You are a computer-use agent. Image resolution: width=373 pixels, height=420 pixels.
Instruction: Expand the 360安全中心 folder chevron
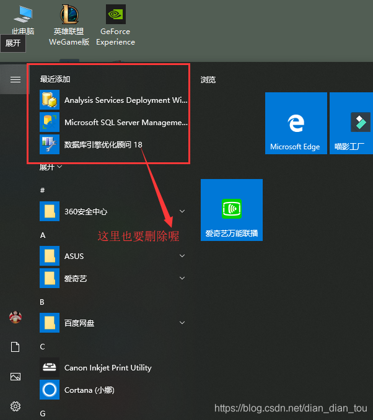pos(182,211)
